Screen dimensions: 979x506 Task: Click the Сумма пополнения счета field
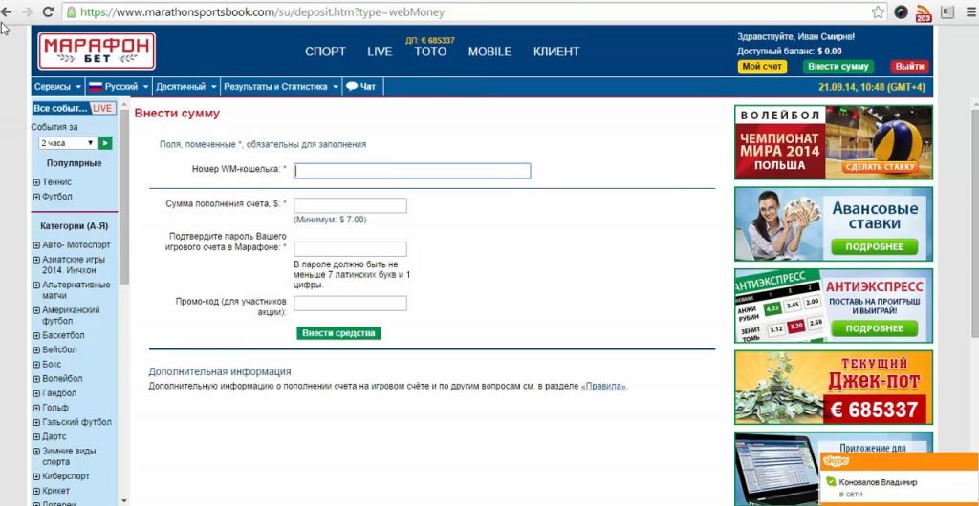click(x=350, y=205)
